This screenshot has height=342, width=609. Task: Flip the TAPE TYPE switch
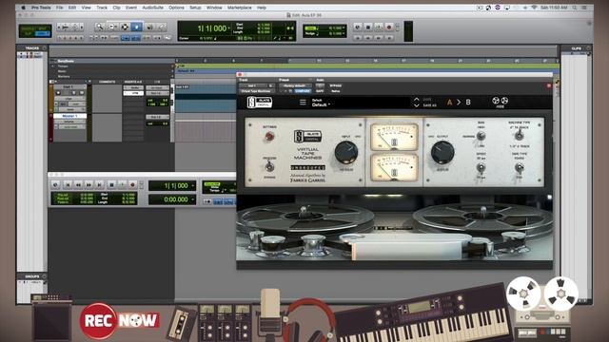pyautogui.click(x=519, y=168)
